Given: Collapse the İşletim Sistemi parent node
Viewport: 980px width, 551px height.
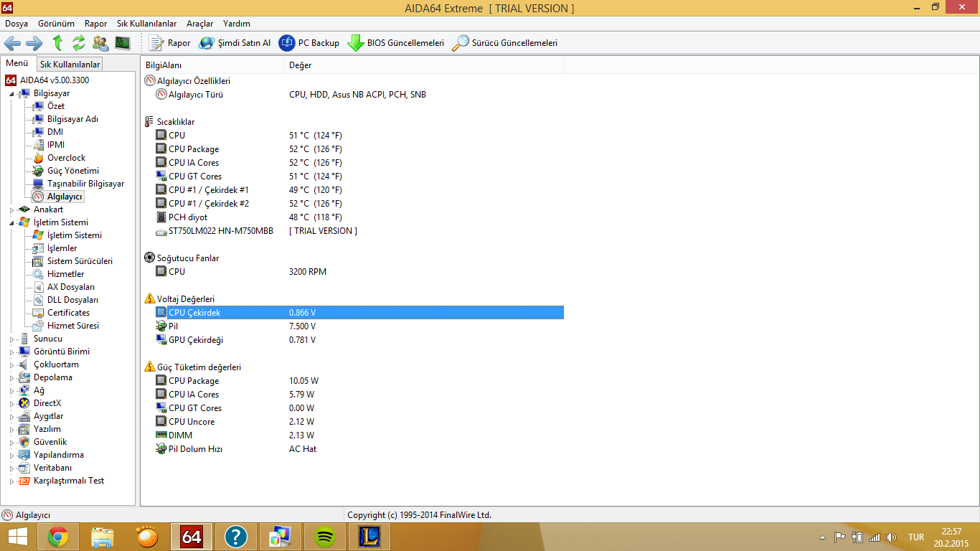Looking at the screenshot, I should [11, 222].
